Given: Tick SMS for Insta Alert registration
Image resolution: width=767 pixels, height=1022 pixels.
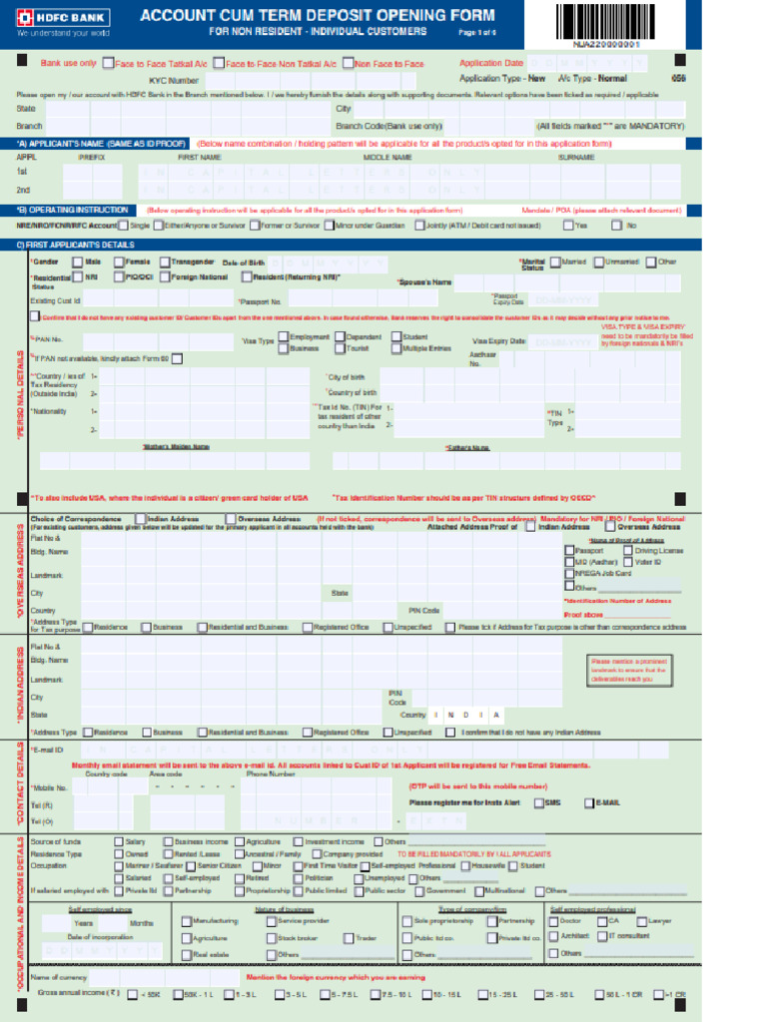Looking at the screenshot, I should [x=539, y=803].
